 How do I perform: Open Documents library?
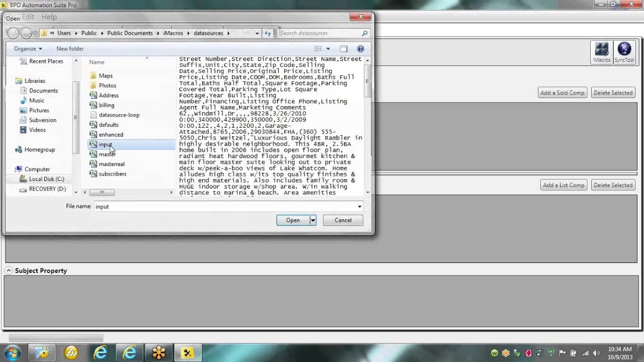coord(43,90)
